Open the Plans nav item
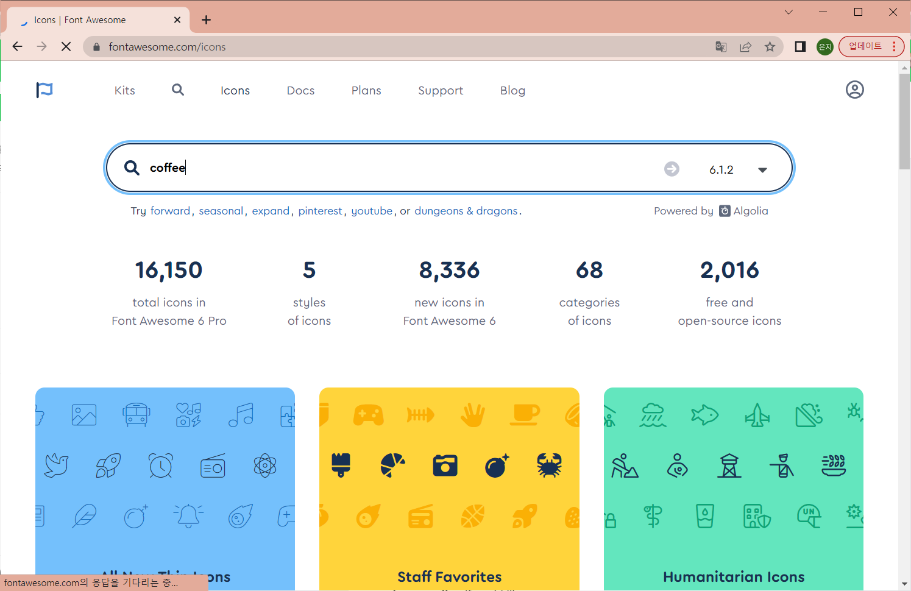The width and height of the screenshot is (911, 591). pyautogui.click(x=366, y=90)
